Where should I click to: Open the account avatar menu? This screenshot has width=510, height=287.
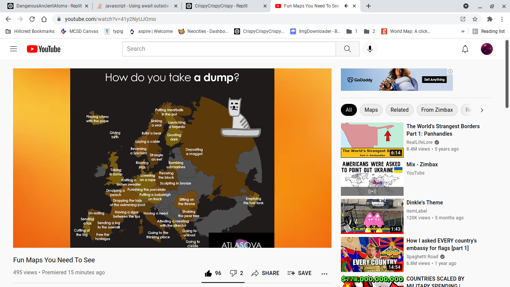pyautogui.click(x=486, y=49)
